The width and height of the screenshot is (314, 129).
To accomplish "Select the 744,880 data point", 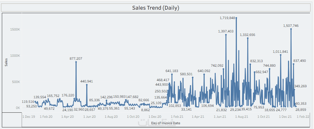I will (x=270, y=69).
